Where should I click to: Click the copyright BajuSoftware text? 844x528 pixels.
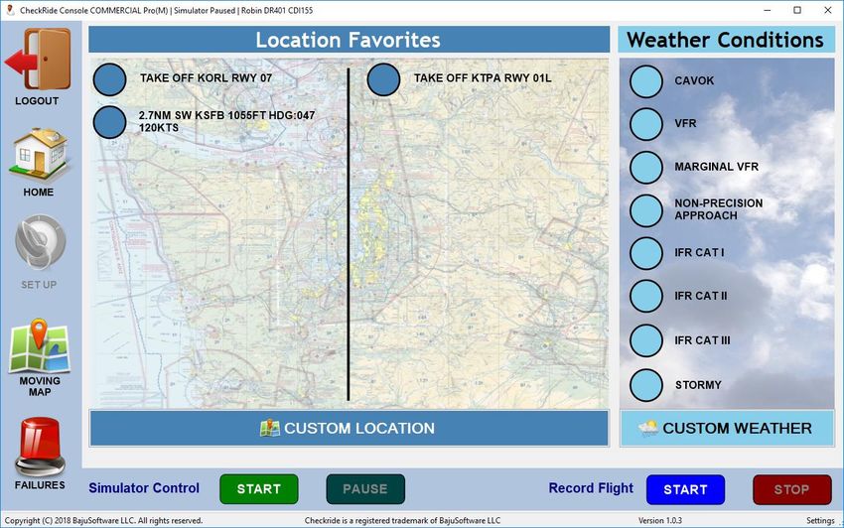(x=103, y=520)
